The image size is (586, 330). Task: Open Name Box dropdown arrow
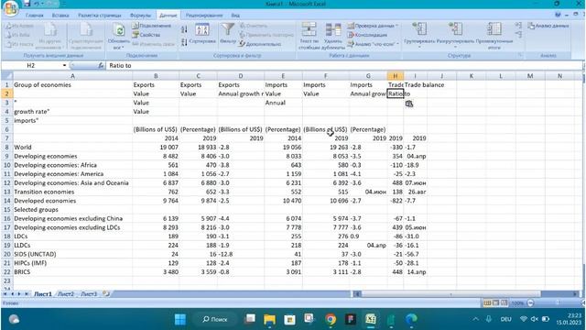point(64,65)
